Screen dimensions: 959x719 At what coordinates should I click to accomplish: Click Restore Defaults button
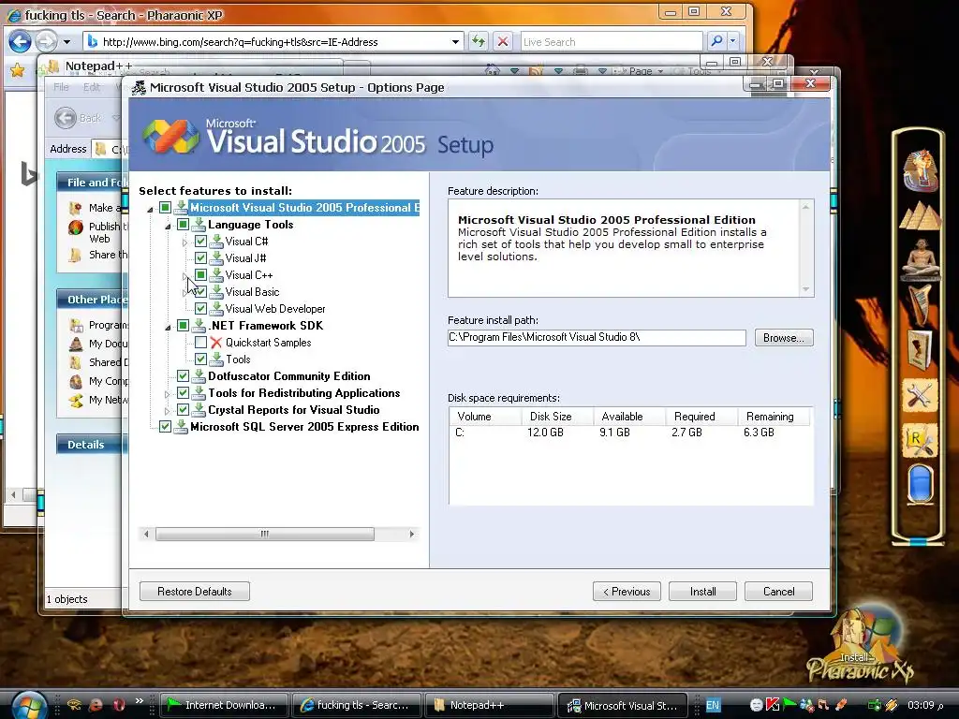(x=195, y=592)
